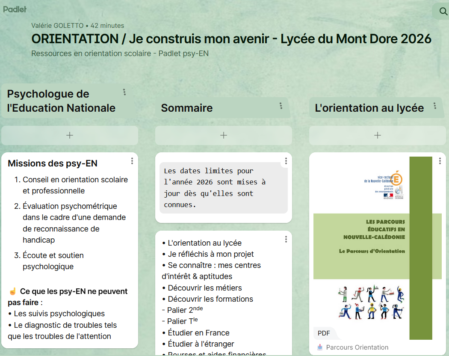The width and height of the screenshot is (449, 356).
Task: Open options menu on Parcours Orientation PDF post
Action: [x=440, y=161]
